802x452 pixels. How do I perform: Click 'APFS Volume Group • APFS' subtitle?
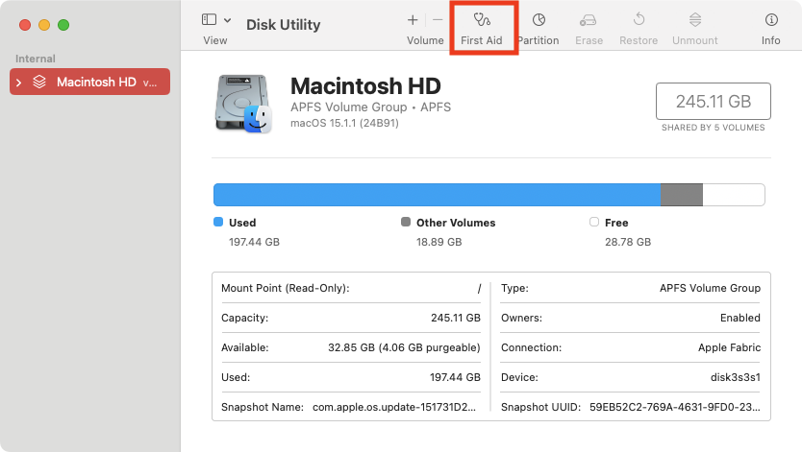tap(371, 107)
